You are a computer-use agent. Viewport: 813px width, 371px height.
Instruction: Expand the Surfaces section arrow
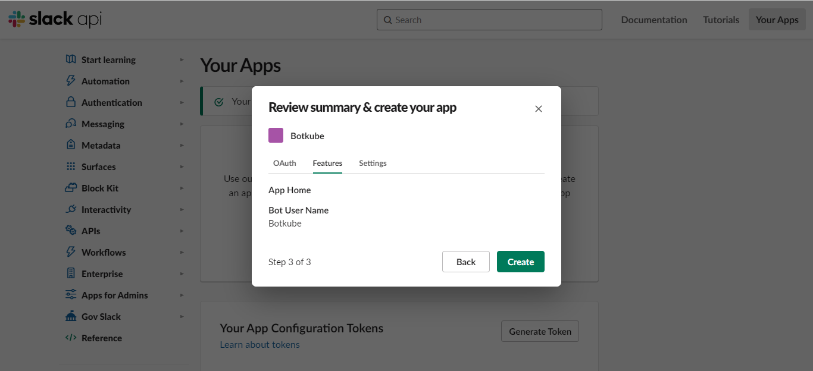[182, 166]
